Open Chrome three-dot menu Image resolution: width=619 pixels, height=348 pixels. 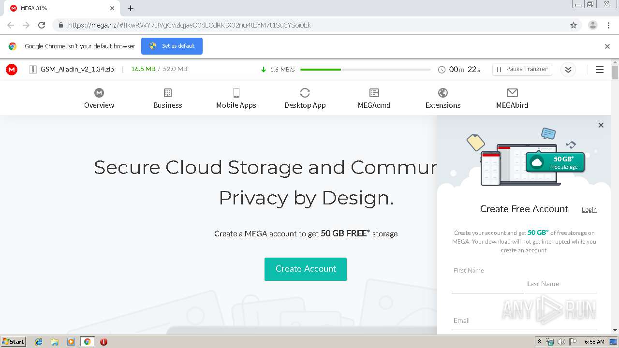609,25
